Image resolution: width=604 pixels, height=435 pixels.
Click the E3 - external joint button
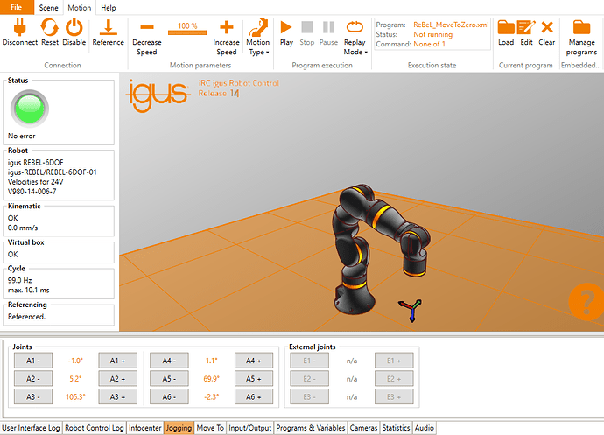click(x=309, y=396)
